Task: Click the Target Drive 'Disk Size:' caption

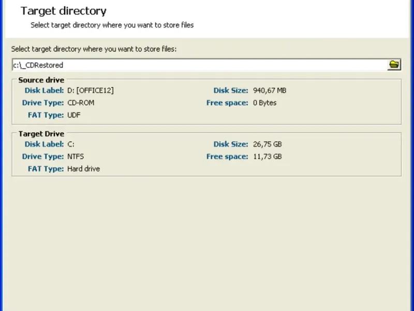Action: coord(231,145)
